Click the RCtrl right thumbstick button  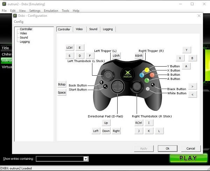point(139,123)
